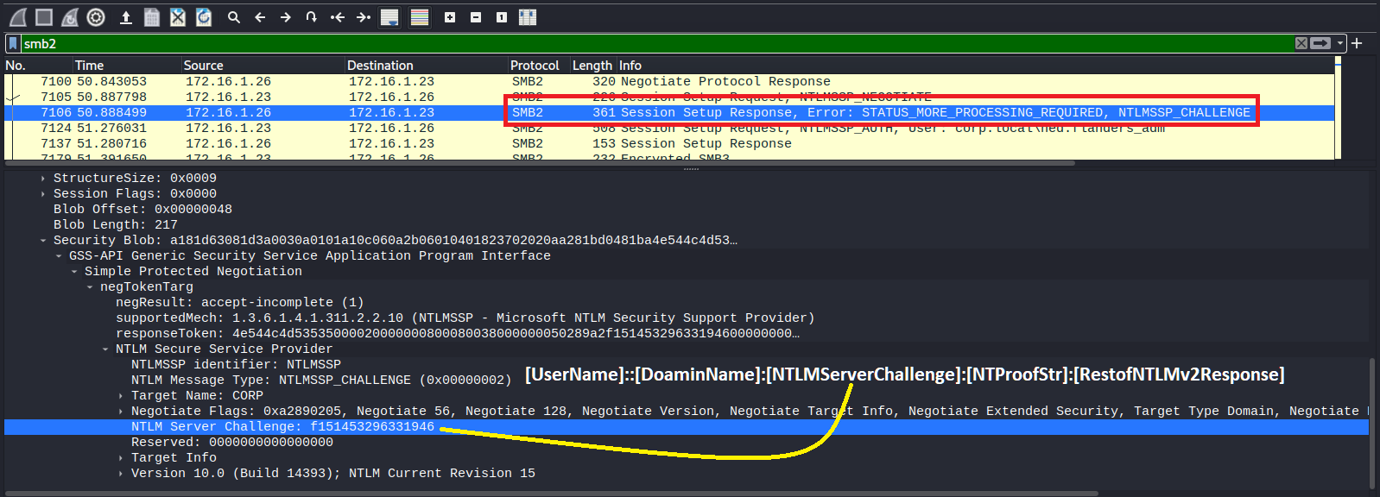Toggle packet colorization rules
Screen dimensions: 1380x497
(x=420, y=17)
